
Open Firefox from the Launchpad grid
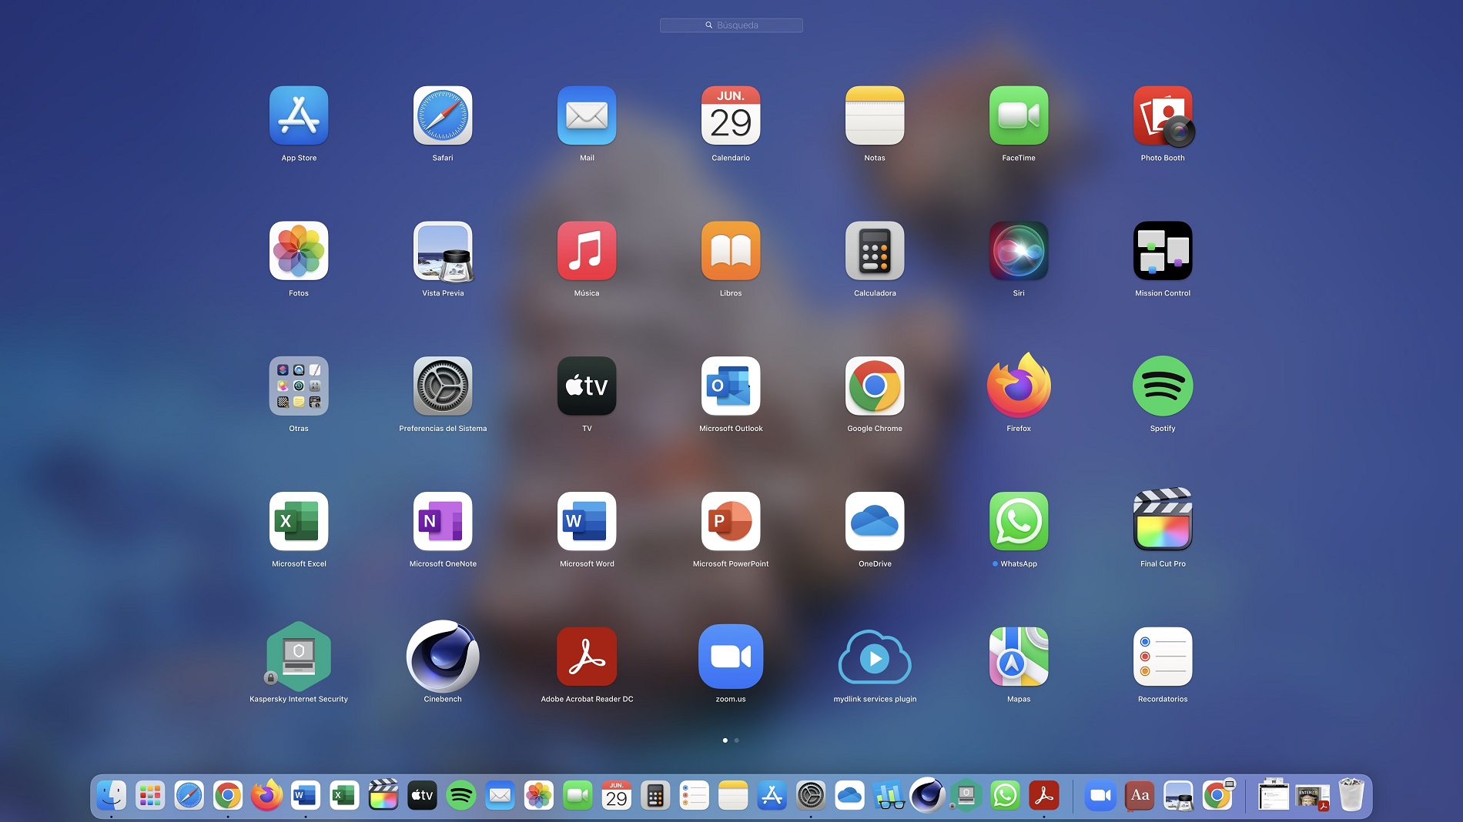pyautogui.click(x=1019, y=385)
